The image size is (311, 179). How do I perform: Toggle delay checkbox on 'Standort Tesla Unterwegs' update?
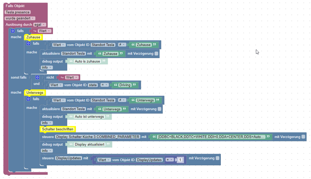point(159,109)
